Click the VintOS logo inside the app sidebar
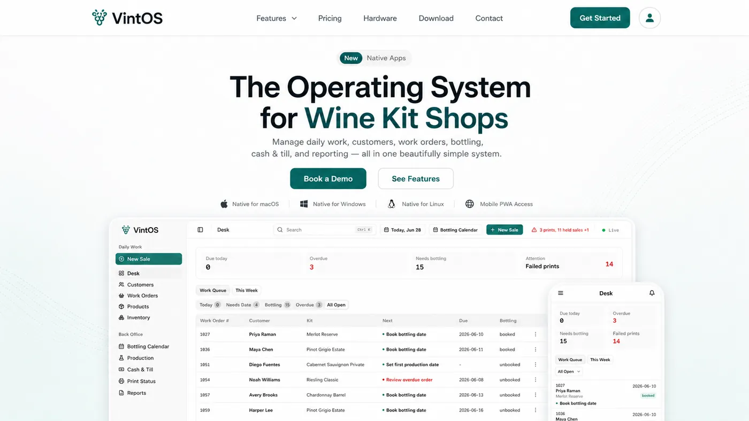 [x=140, y=230]
